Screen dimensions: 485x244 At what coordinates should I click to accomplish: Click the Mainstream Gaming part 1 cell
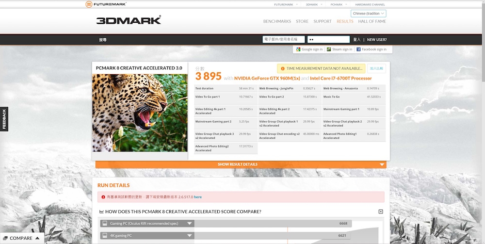(x=354, y=111)
